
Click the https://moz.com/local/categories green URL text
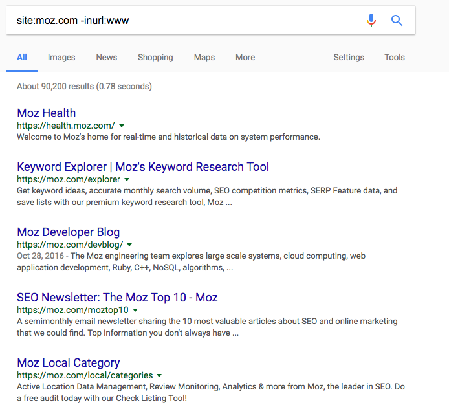(85, 375)
